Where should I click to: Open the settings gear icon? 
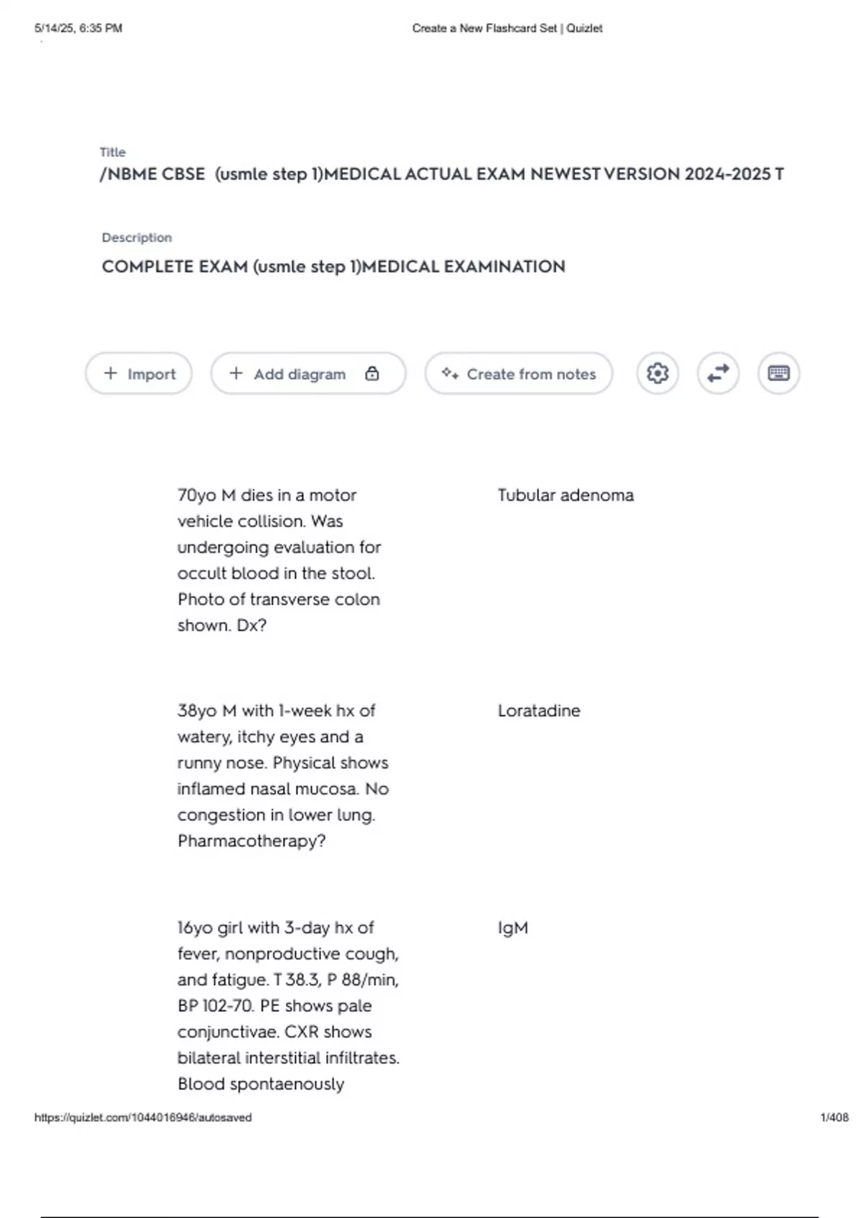657,373
